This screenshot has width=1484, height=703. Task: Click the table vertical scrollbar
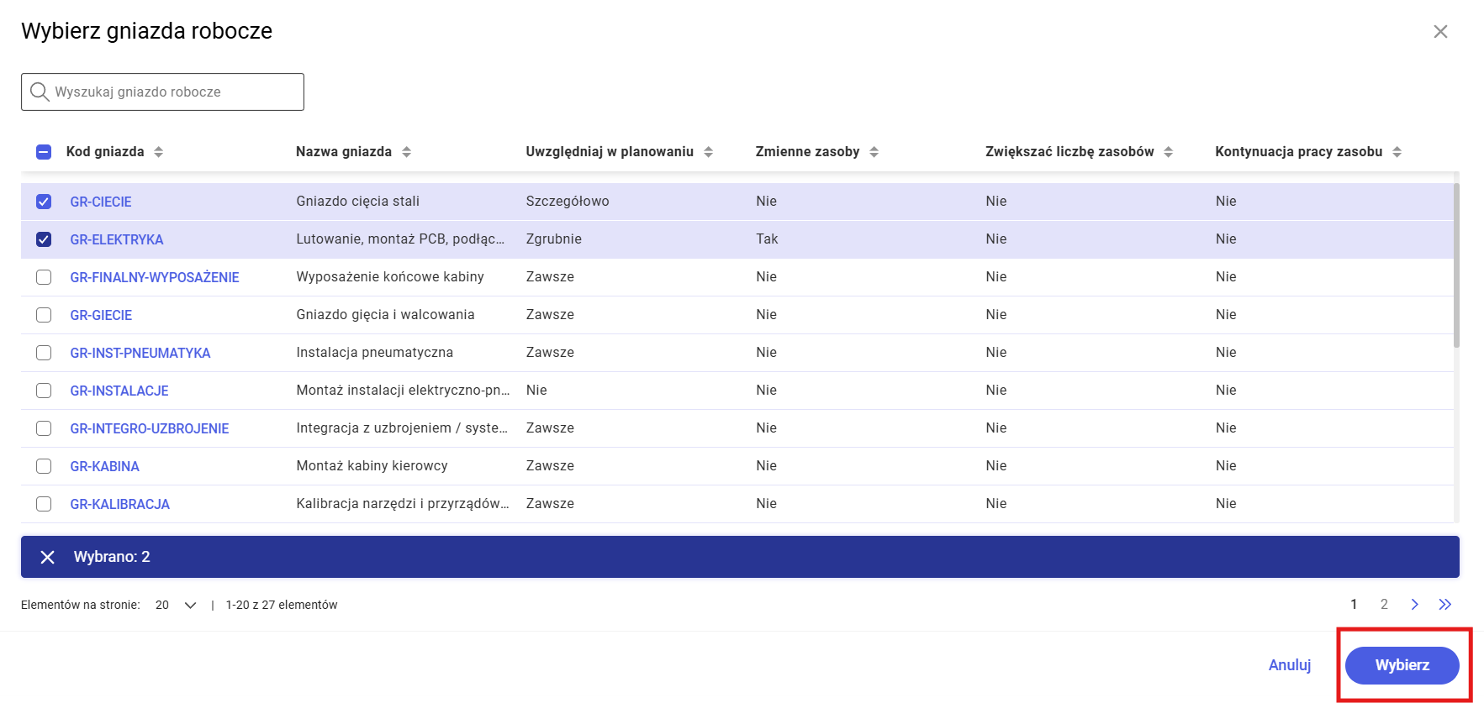pos(1456,265)
